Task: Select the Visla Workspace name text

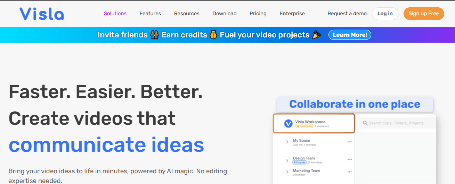Action: tap(310, 122)
